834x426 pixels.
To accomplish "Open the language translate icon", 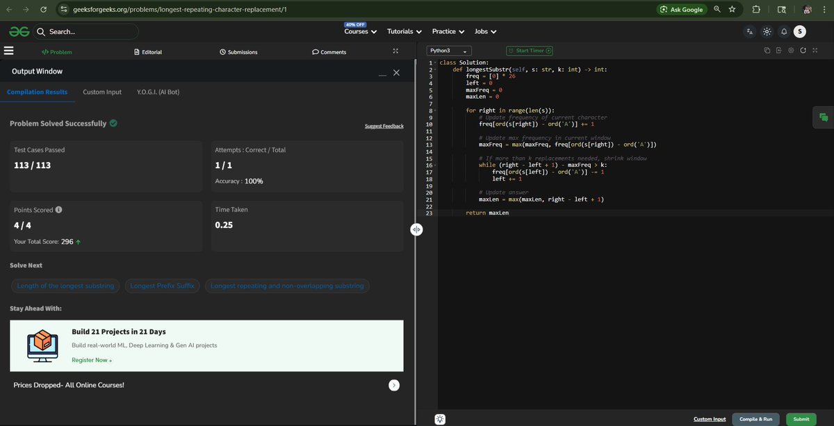I will (x=749, y=31).
